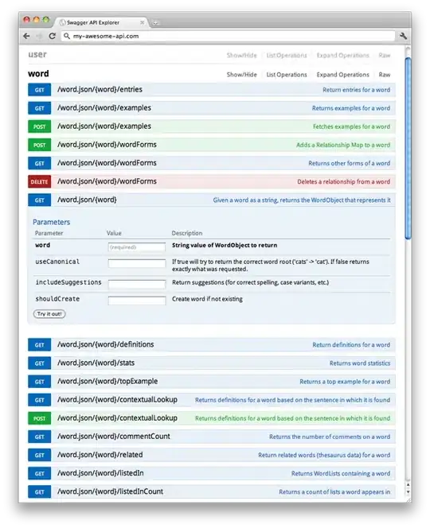Image resolution: width=430 pixels, height=528 pixels.
Task: Click the my-awesome-api.com address bar
Action: 228,36
